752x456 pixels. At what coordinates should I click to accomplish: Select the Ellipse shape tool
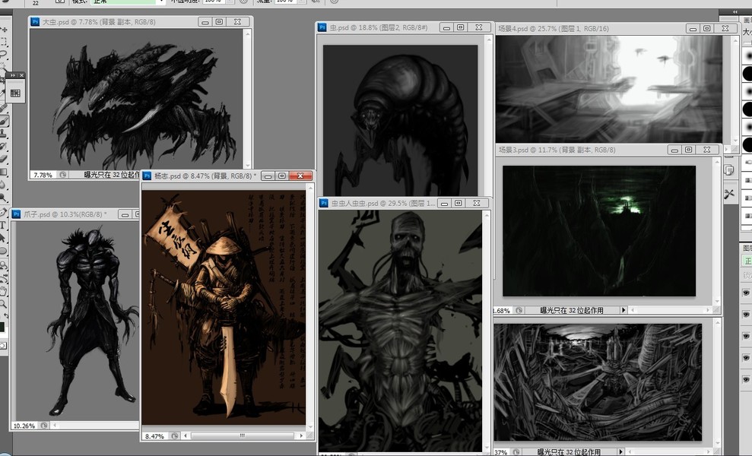pyautogui.click(x=3, y=251)
